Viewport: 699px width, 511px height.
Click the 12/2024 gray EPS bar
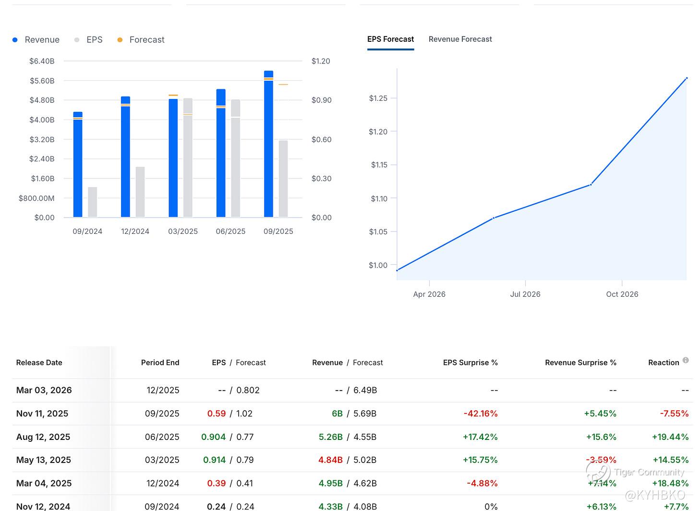tap(140, 192)
